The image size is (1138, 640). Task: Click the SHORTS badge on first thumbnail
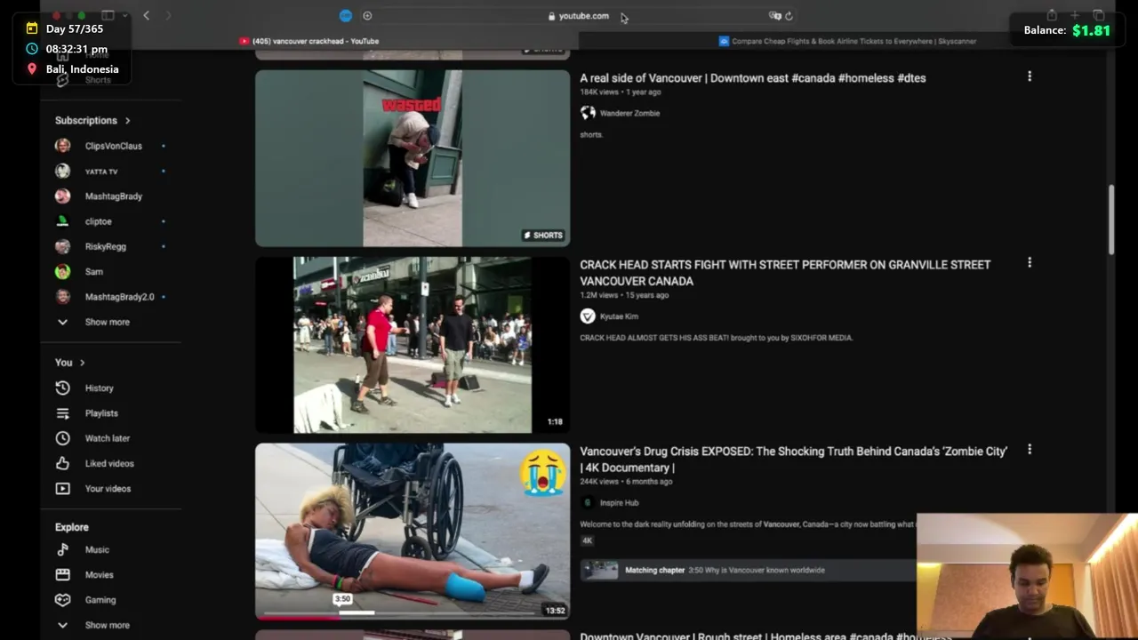click(x=543, y=236)
